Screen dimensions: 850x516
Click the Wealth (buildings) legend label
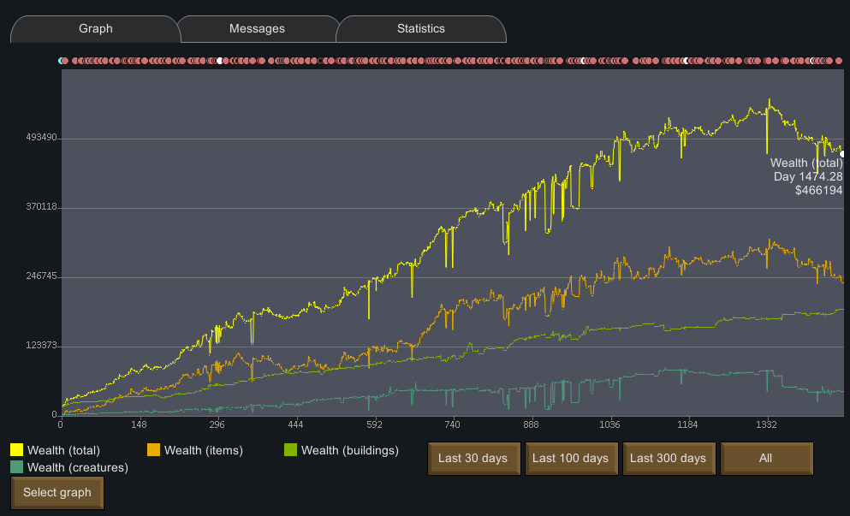pyautogui.click(x=349, y=450)
